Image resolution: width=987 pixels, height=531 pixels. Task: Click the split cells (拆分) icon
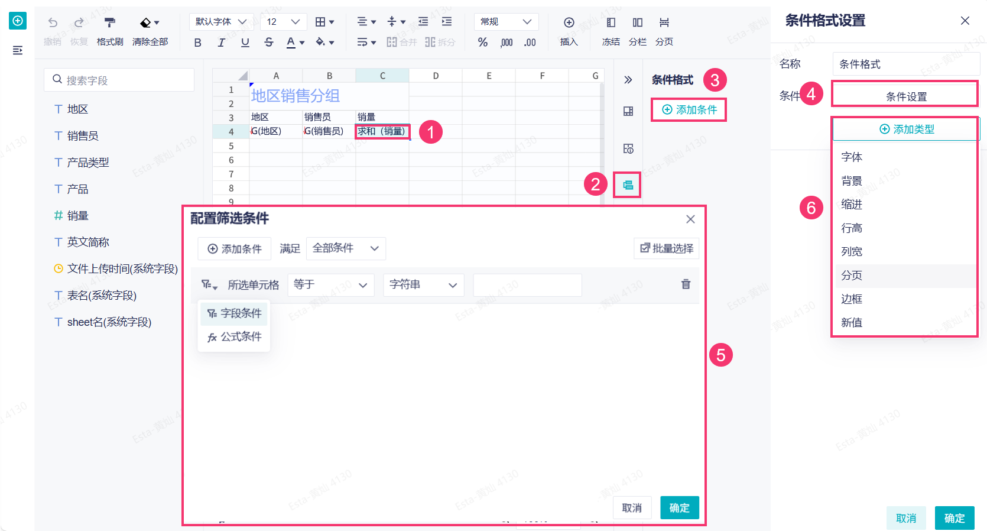[430, 43]
